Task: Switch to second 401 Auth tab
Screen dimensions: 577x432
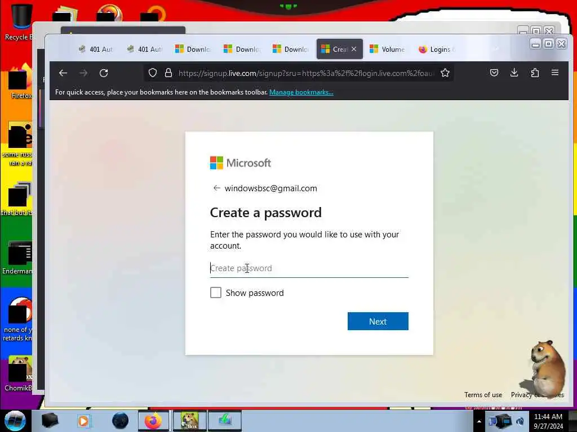Action: [144, 49]
